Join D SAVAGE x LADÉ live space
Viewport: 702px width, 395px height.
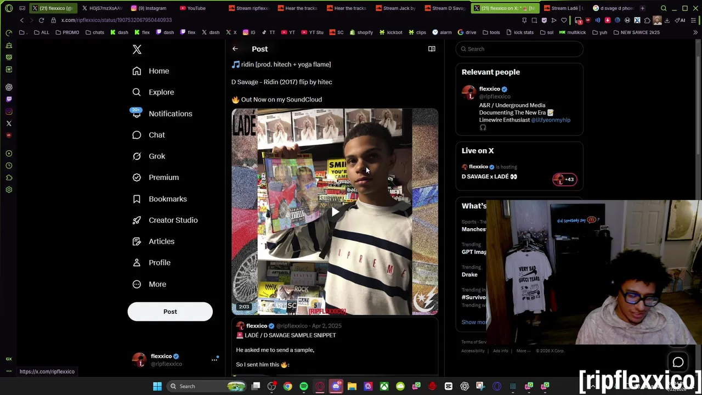[x=489, y=177]
